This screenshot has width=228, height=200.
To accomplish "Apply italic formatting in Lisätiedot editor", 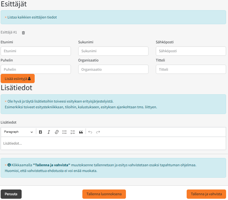I will (49, 132).
